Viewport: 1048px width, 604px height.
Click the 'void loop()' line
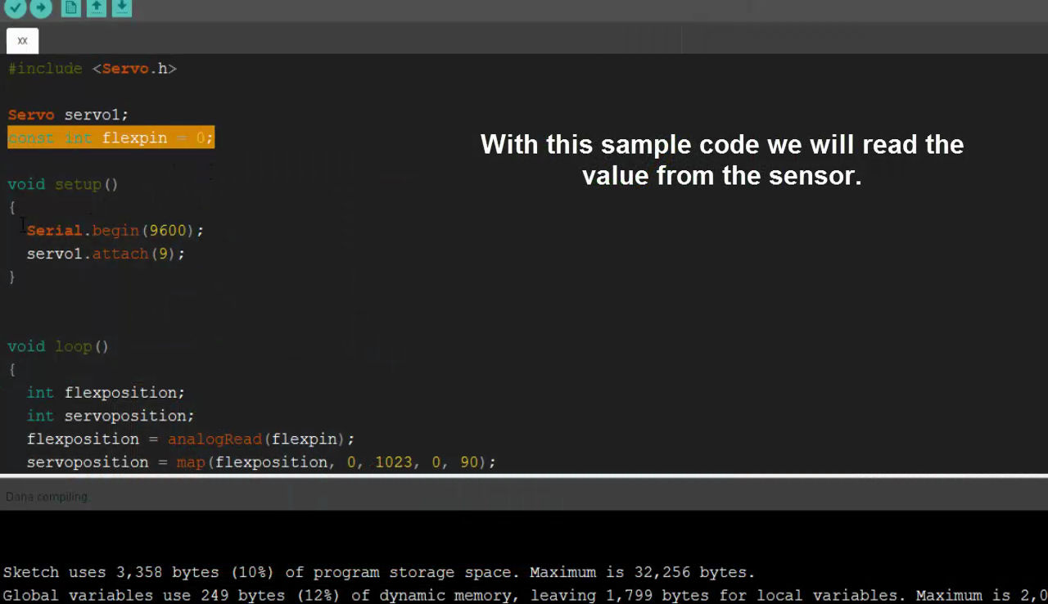[x=58, y=346]
